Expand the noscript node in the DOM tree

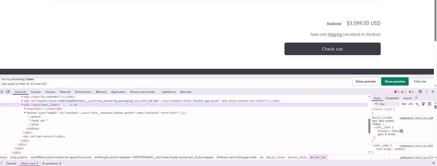25,109
